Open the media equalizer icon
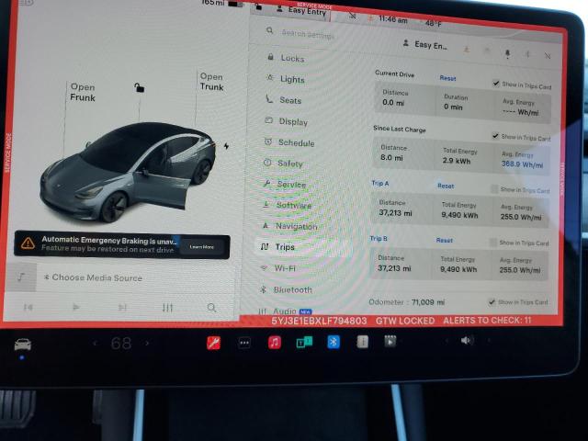Screen dimensions: 588x441 [167, 308]
